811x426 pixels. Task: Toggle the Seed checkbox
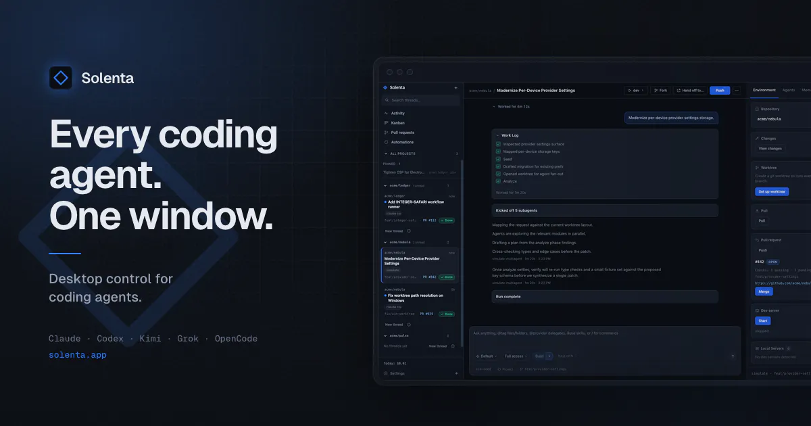498,159
